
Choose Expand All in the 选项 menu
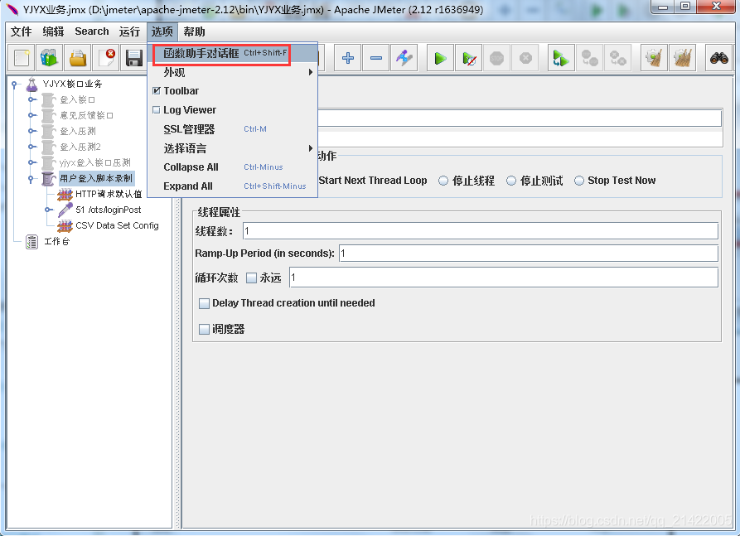[233, 186]
